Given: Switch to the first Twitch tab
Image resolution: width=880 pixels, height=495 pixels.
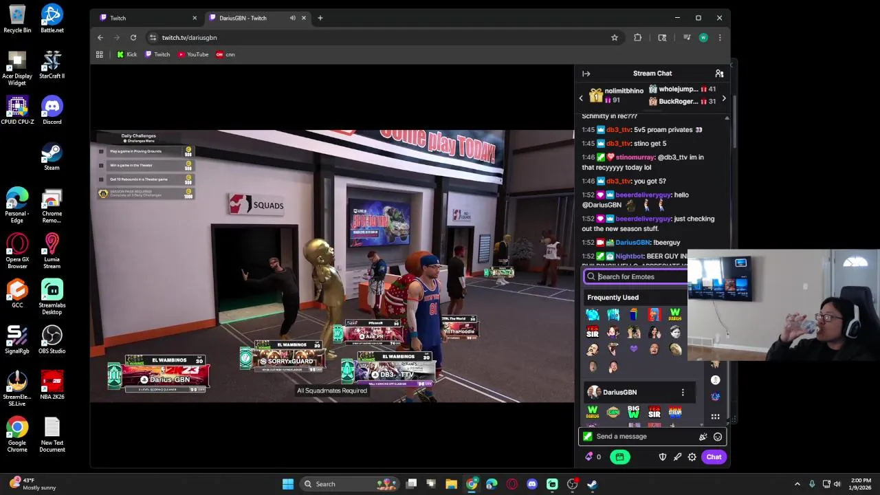Looking at the screenshot, I should (146, 18).
